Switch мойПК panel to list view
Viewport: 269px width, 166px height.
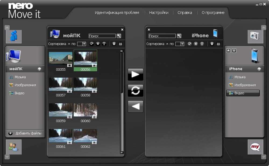pyautogui.click(x=114, y=44)
